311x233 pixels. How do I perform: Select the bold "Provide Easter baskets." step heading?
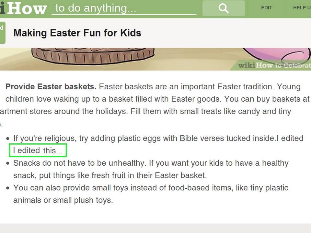click(x=51, y=87)
